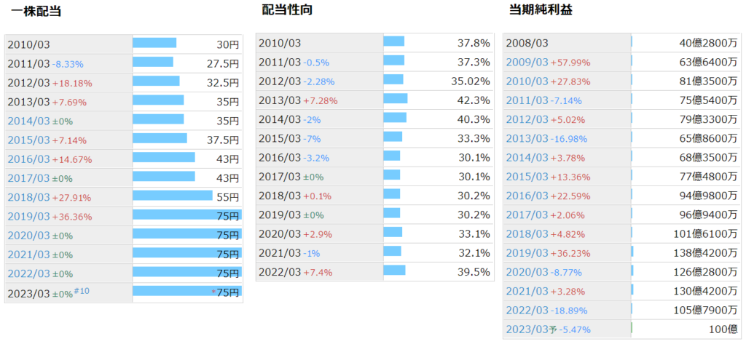Open the 2023/03 forecast link in 当期純利益 table
Image resolution: width=746 pixels, height=344 pixels.
[x=527, y=329]
